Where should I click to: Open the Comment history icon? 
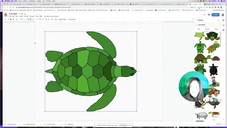[x=209, y=15]
